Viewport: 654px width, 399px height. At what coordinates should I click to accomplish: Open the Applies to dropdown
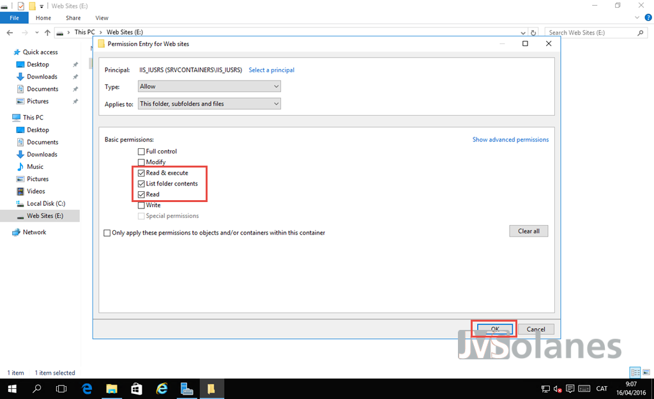pyautogui.click(x=209, y=104)
